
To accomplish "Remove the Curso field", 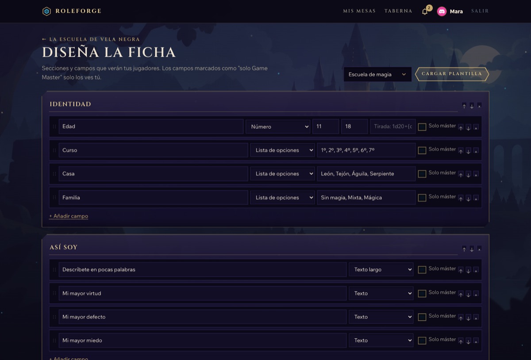I will tap(476, 151).
